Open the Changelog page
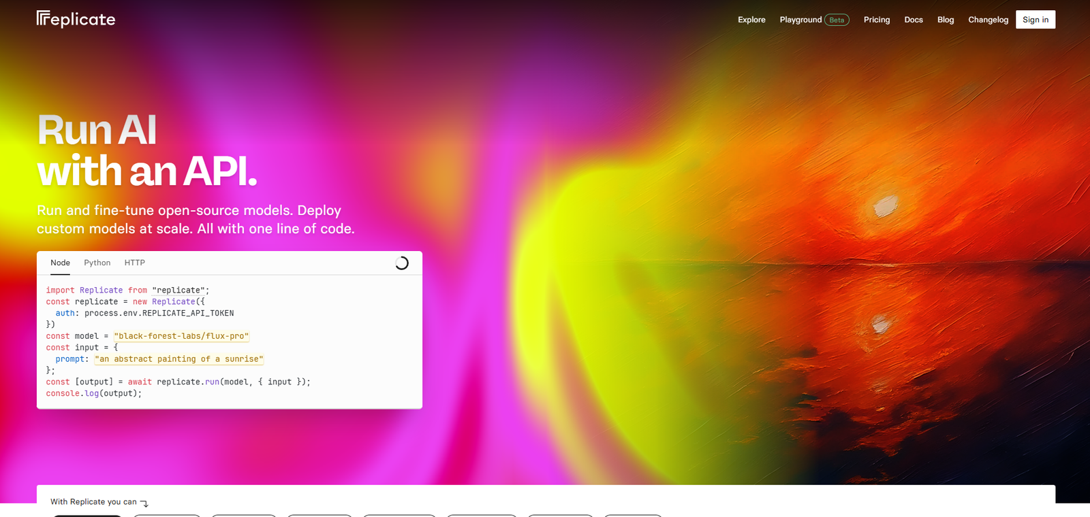Image resolution: width=1090 pixels, height=517 pixels. (x=988, y=20)
